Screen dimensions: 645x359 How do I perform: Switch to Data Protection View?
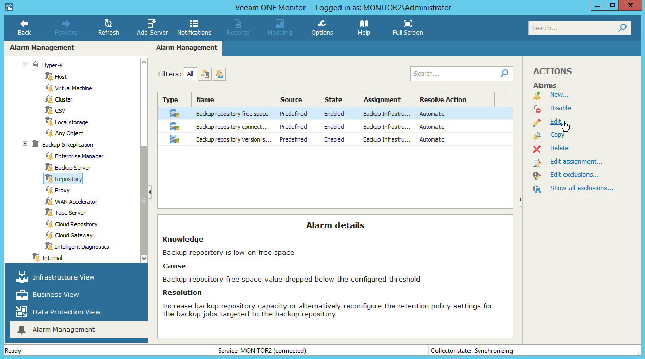(x=66, y=312)
